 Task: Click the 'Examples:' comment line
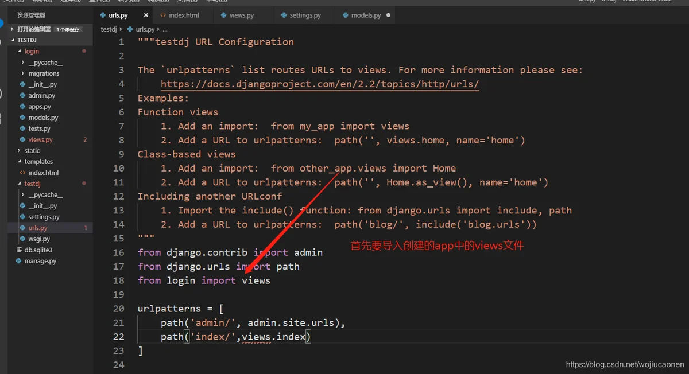pos(164,98)
